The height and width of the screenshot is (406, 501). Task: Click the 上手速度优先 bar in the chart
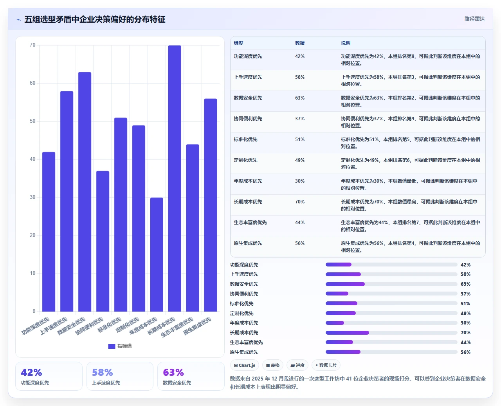(67, 201)
